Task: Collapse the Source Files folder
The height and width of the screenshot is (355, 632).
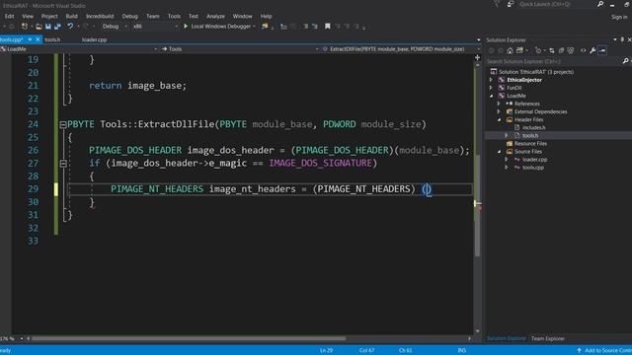Action: [x=499, y=152]
